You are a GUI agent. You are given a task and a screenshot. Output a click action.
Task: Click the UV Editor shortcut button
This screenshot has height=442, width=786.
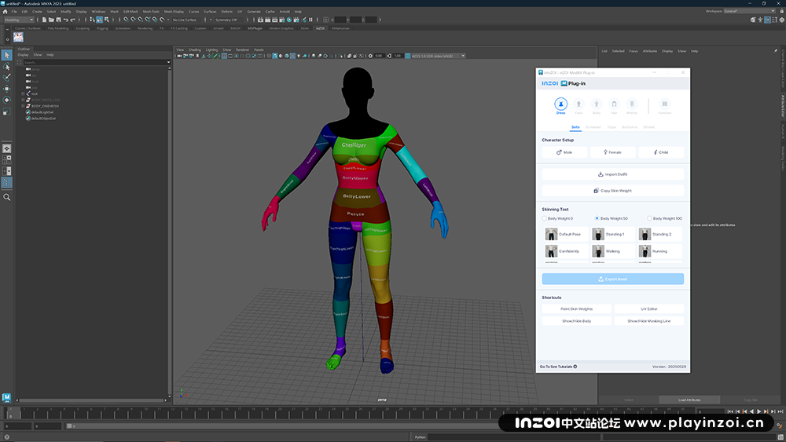(x=648, y=309)
